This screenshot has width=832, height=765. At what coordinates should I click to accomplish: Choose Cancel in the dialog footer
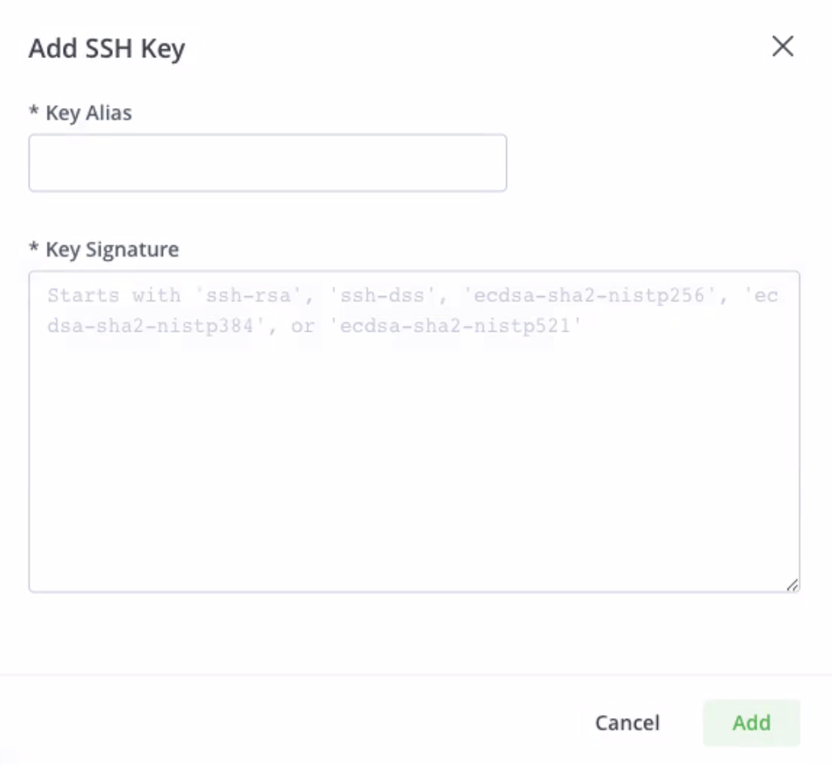click(x=626, y=722)
